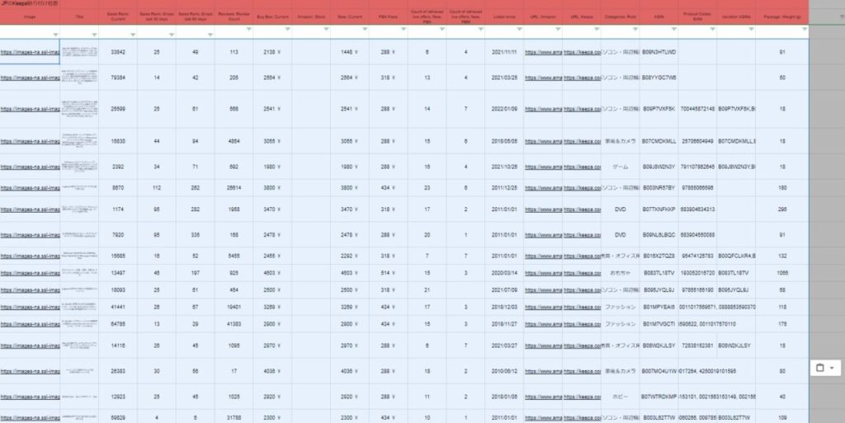The height and width of the screenshot is (423, 845).
Task: Open filter for Sales Rank: Current column
Action: (x=133, y=35)
